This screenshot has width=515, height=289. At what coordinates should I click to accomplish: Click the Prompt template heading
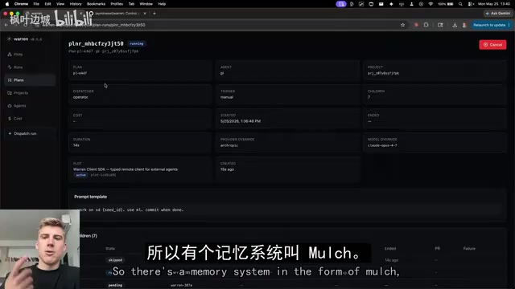click(x=90, y=197)
